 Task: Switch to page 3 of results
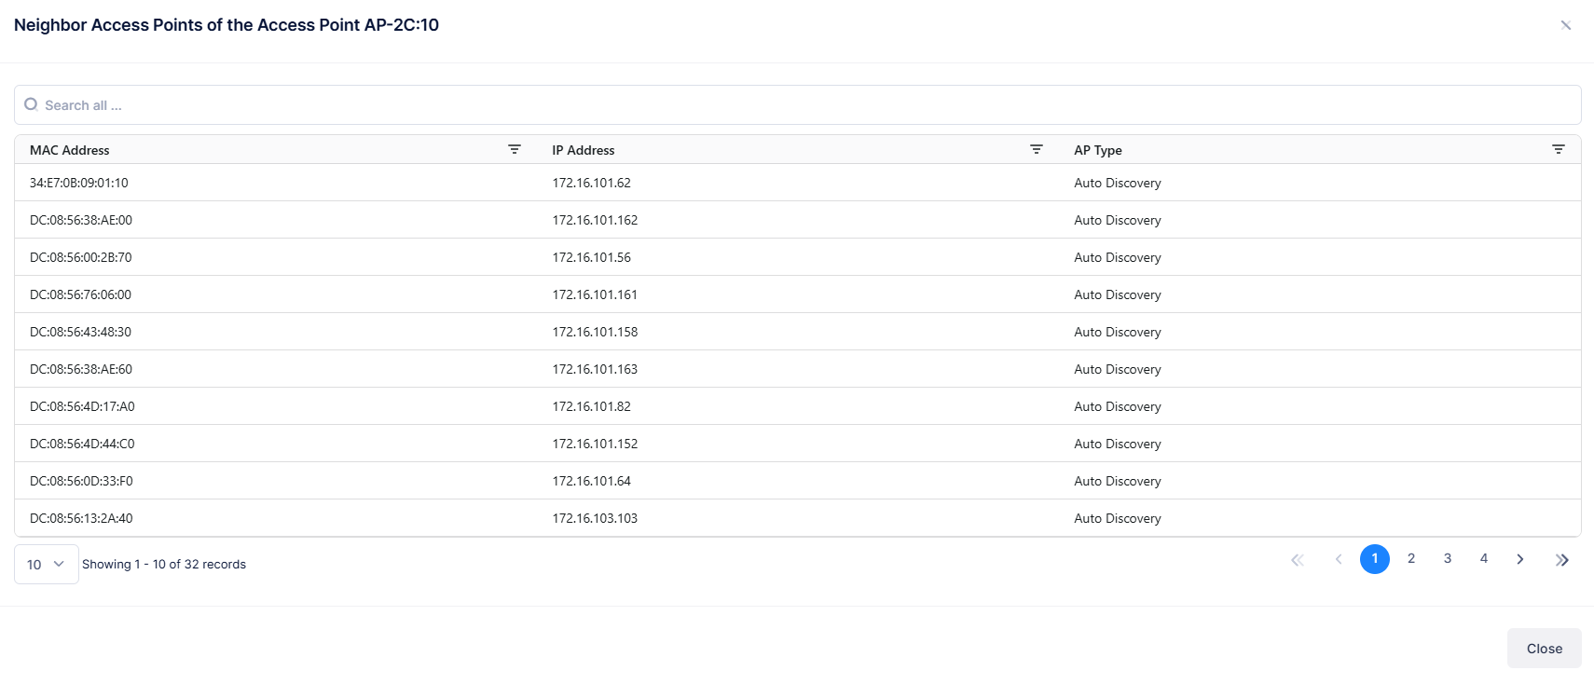[1448, 559]
